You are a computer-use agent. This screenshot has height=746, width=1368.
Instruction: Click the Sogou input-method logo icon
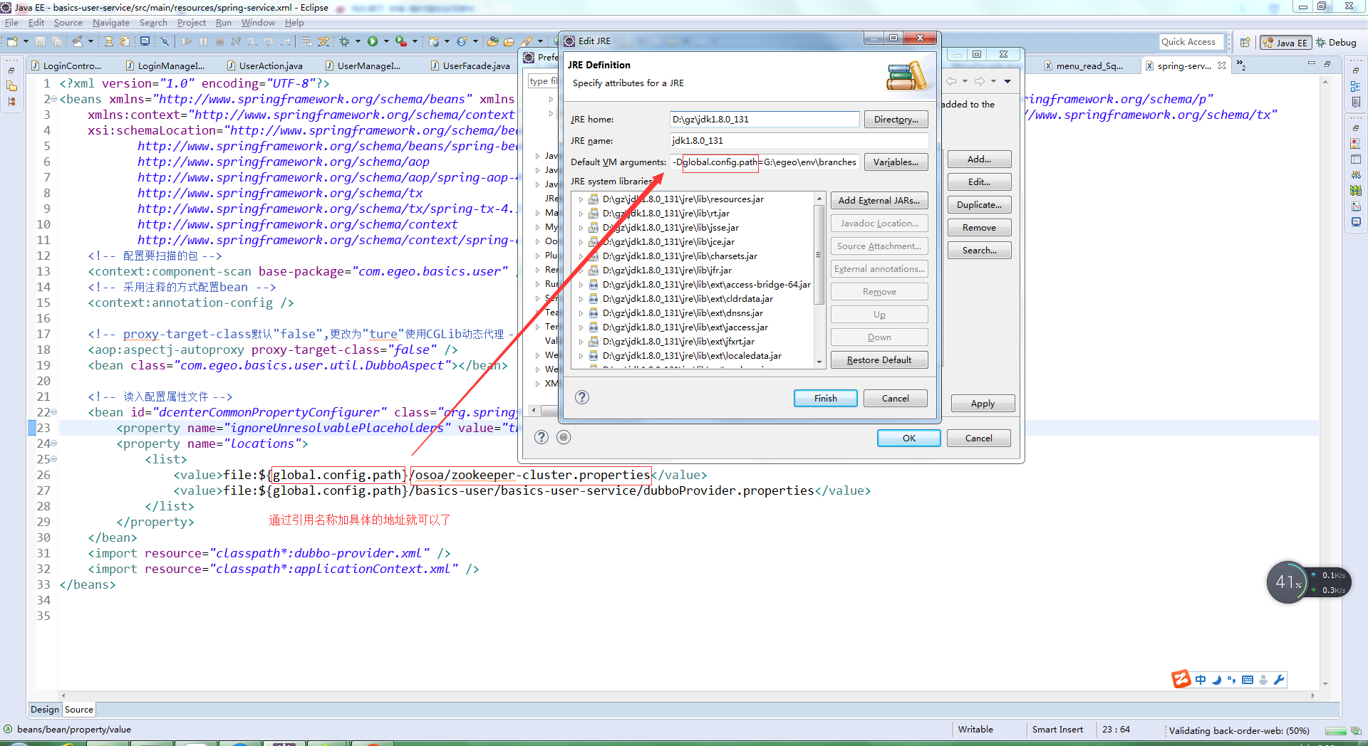click(x=1181, y=679)
